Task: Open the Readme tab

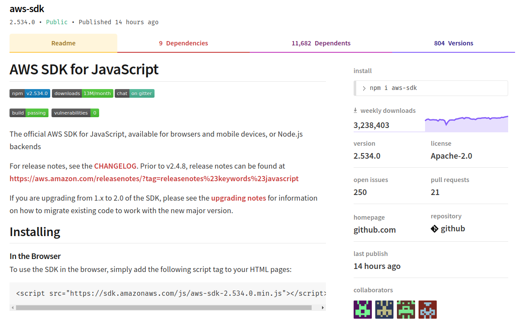Action: click(x=63, y=43)
